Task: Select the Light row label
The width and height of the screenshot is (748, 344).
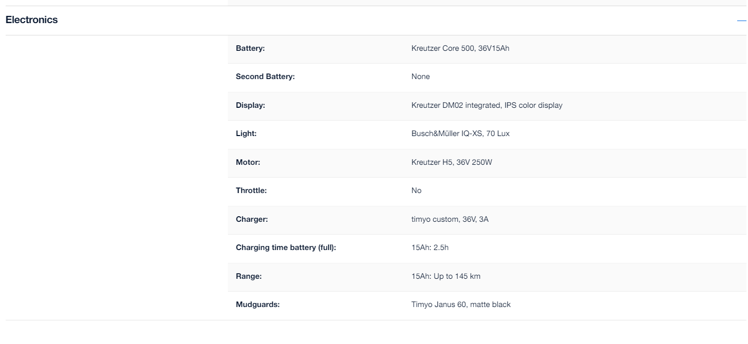Action: click(x=246, y=133)
